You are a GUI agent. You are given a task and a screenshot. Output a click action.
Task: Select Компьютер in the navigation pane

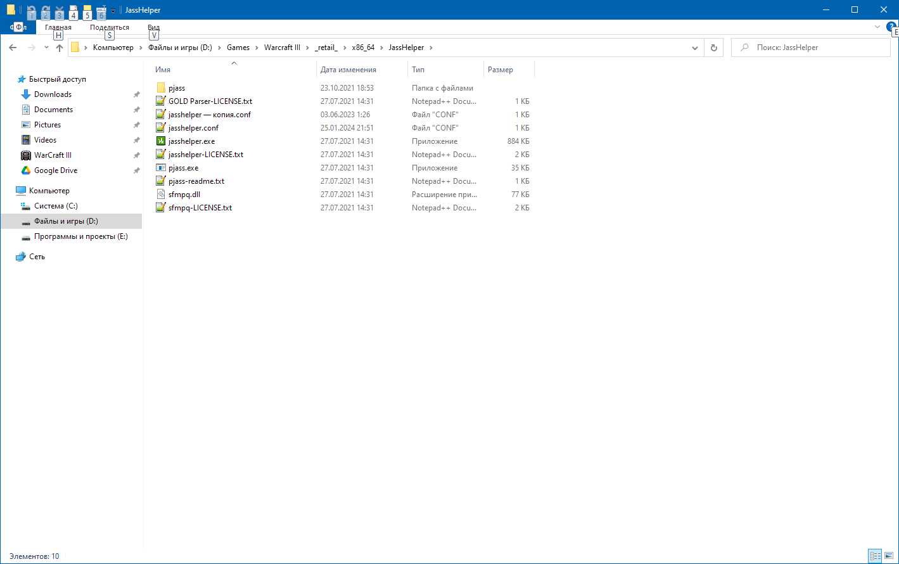(49, 191)
